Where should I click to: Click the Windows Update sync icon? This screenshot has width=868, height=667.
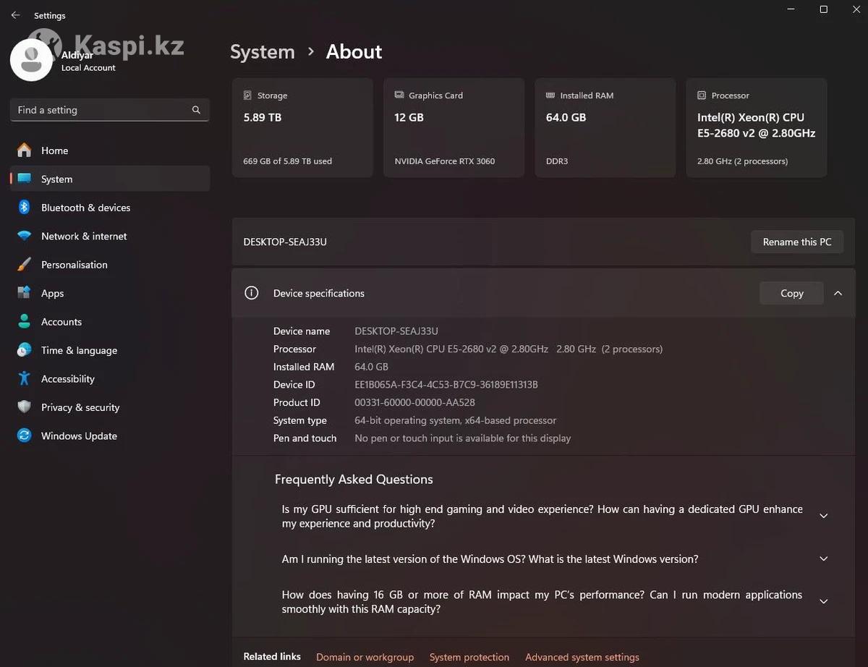pos(25,436)
